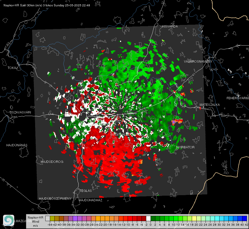The height and width of the screenshot is (229, 249).
Task: Click the -64 value in the legend scale
Action: 49,225
